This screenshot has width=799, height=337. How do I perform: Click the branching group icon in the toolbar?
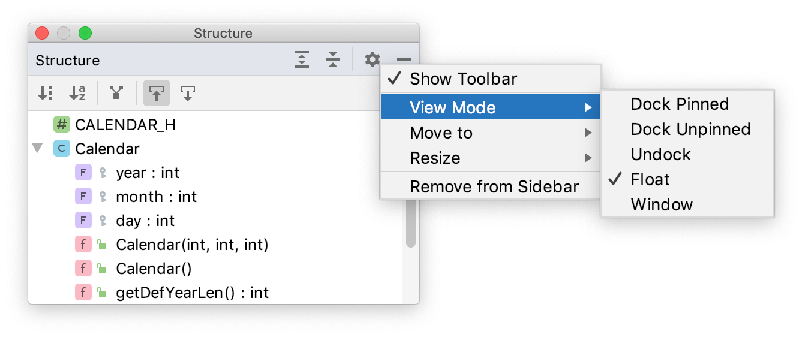point(116,93)
